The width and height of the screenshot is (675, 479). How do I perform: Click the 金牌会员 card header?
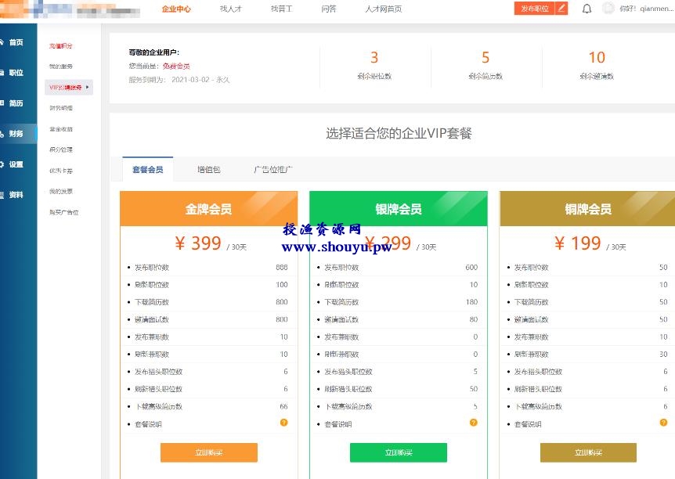(209, 209)
